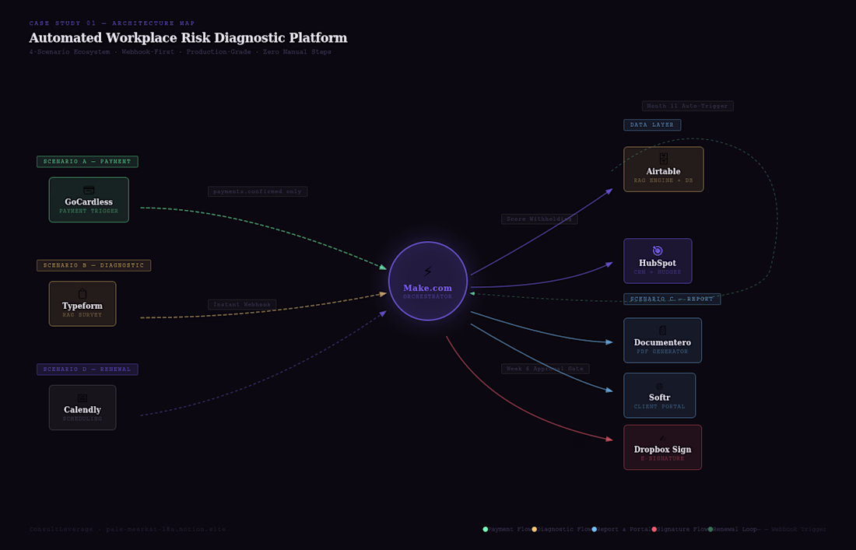Click the dark green Renewal Loop legend dot
The width and height of the screenshot is (856, 550).
710,529
